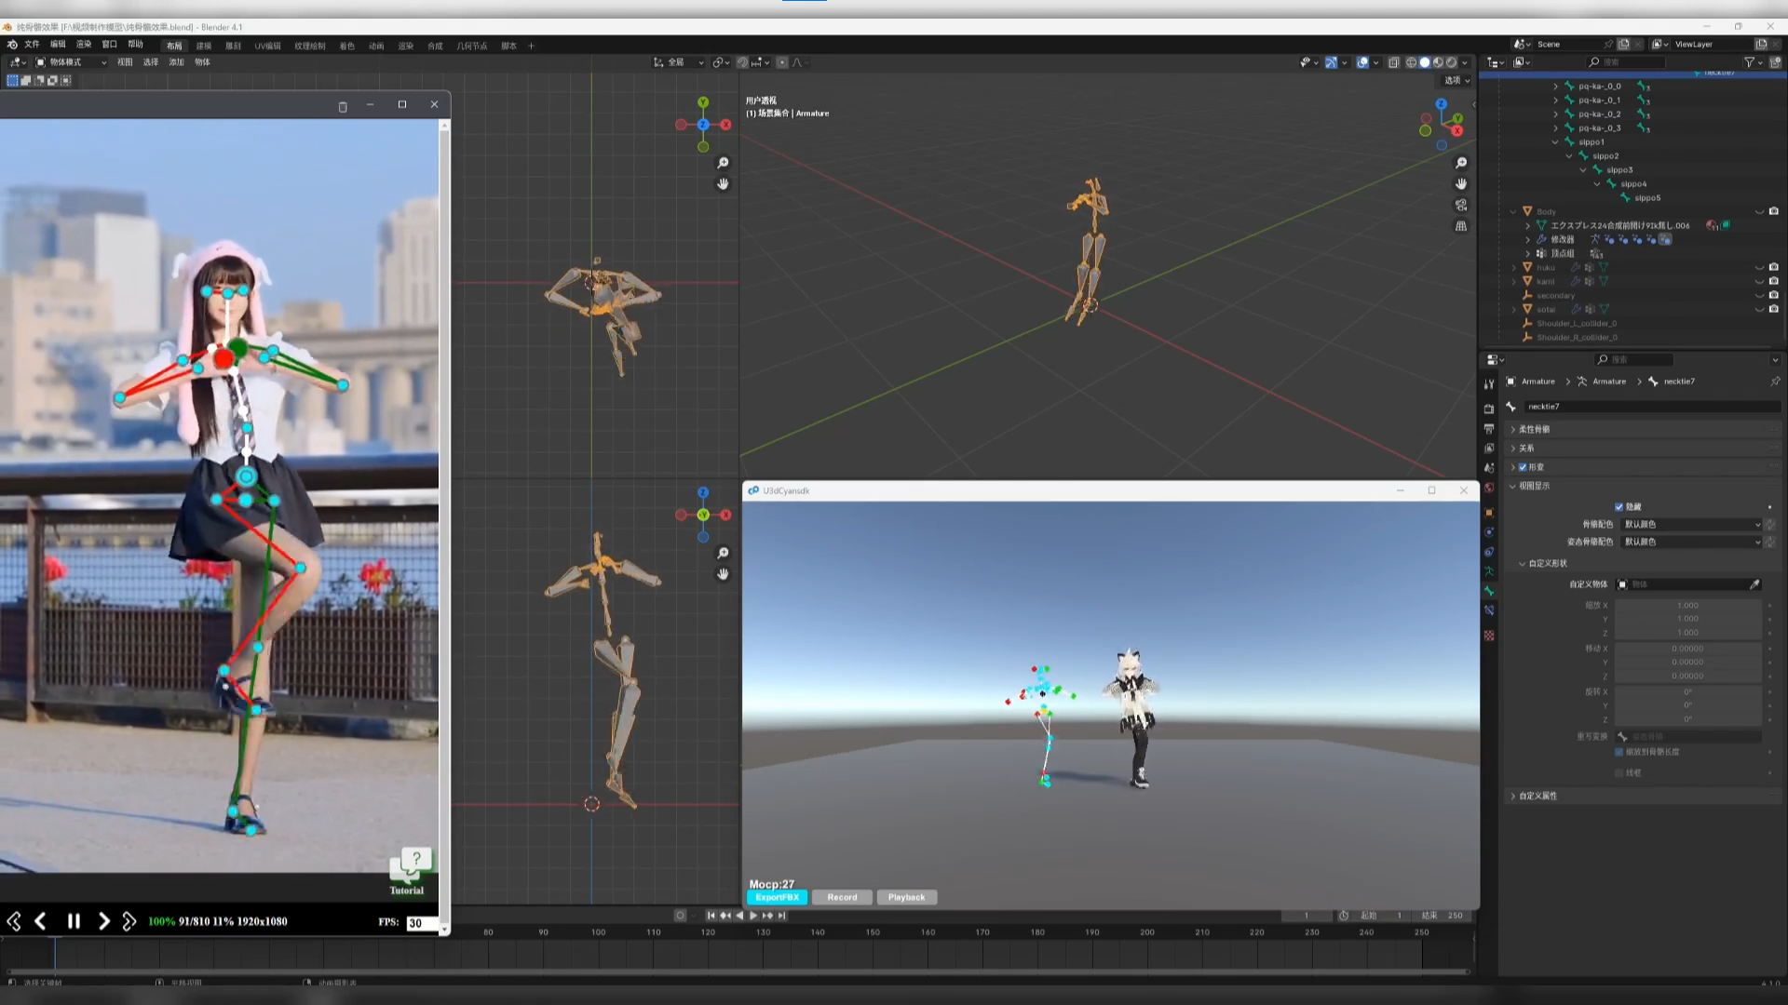Open the 全局 transform orientation dropdown
1788x1005 pixels.
click(x=678, y=62)
